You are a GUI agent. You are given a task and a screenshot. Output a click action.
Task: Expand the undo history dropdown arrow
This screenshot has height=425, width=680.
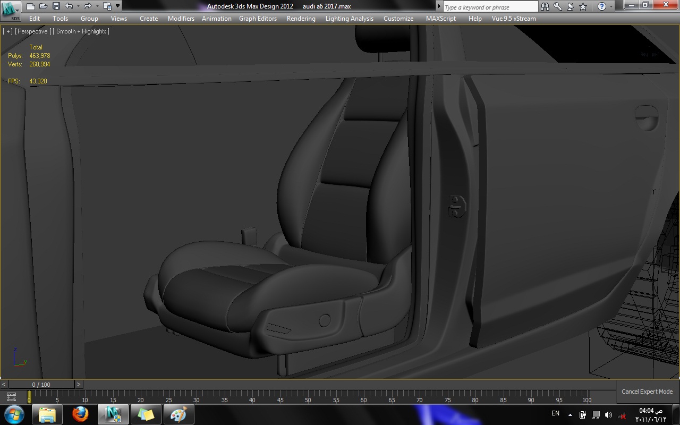click(78, 6)
